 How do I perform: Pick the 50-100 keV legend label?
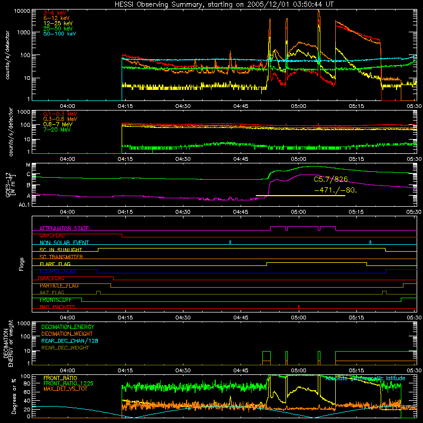(x=60, y=33)
